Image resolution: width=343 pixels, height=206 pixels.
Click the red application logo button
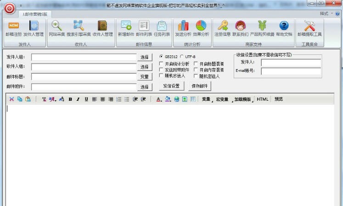coord(10,8)
